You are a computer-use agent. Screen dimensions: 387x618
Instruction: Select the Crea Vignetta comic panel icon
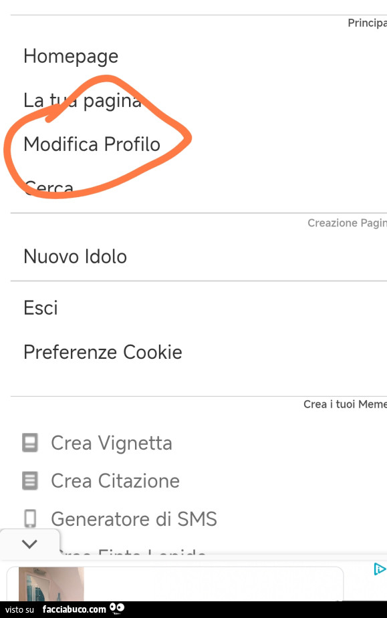(29, 442)
